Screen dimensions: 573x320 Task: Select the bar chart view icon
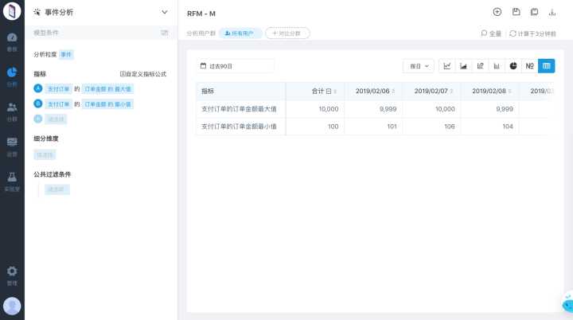497,66
